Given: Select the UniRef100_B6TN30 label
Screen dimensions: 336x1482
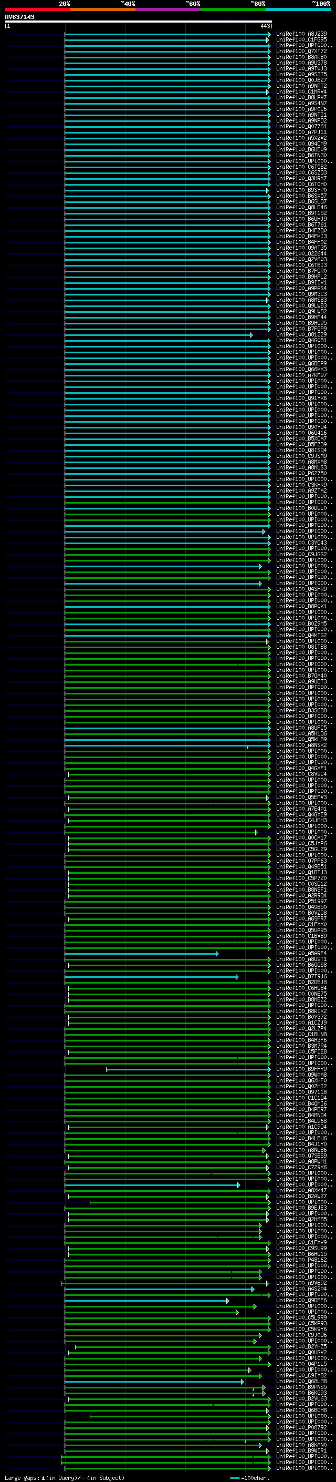Looking at the screenshot, I should 301,155.
